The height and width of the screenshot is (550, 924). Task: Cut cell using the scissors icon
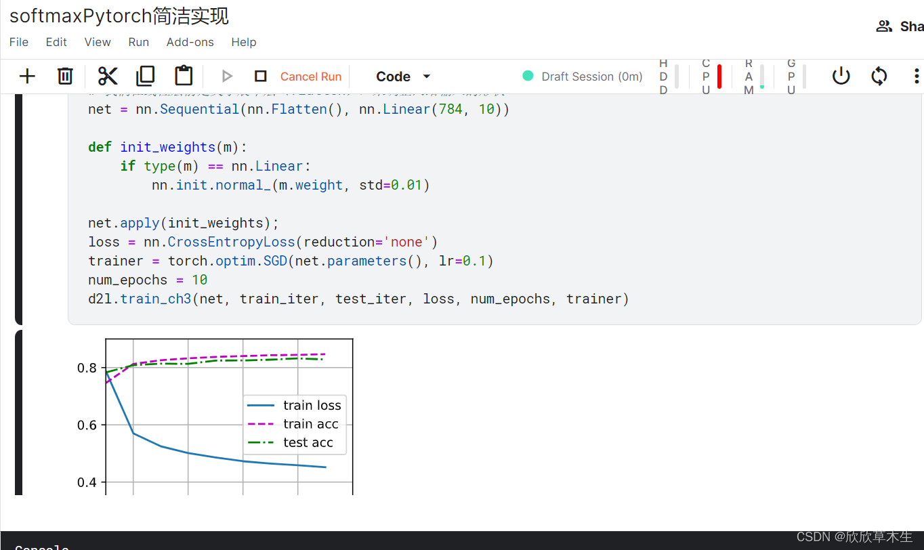click(x=108, y=76)
